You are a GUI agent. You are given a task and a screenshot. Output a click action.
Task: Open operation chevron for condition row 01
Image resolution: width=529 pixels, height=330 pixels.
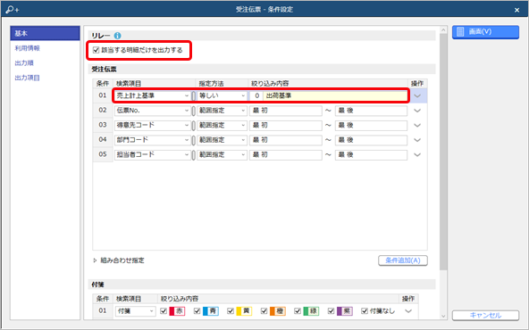pos(417,95)
